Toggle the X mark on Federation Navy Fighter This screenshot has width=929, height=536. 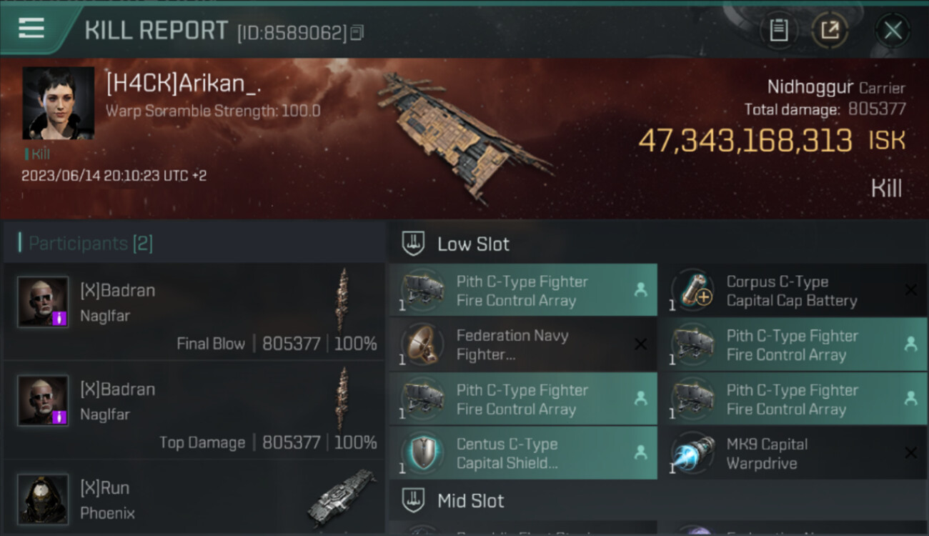[x=640, y=344]
